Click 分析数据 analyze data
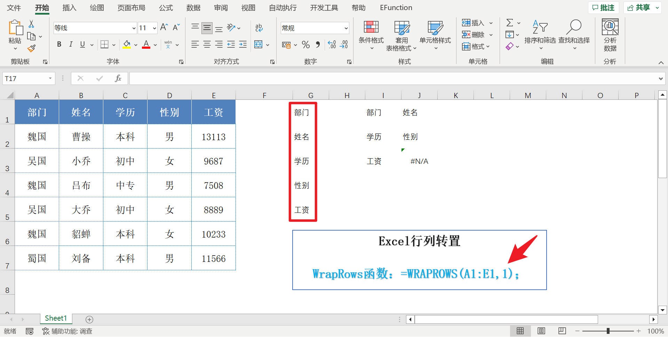 pos(610,35)
